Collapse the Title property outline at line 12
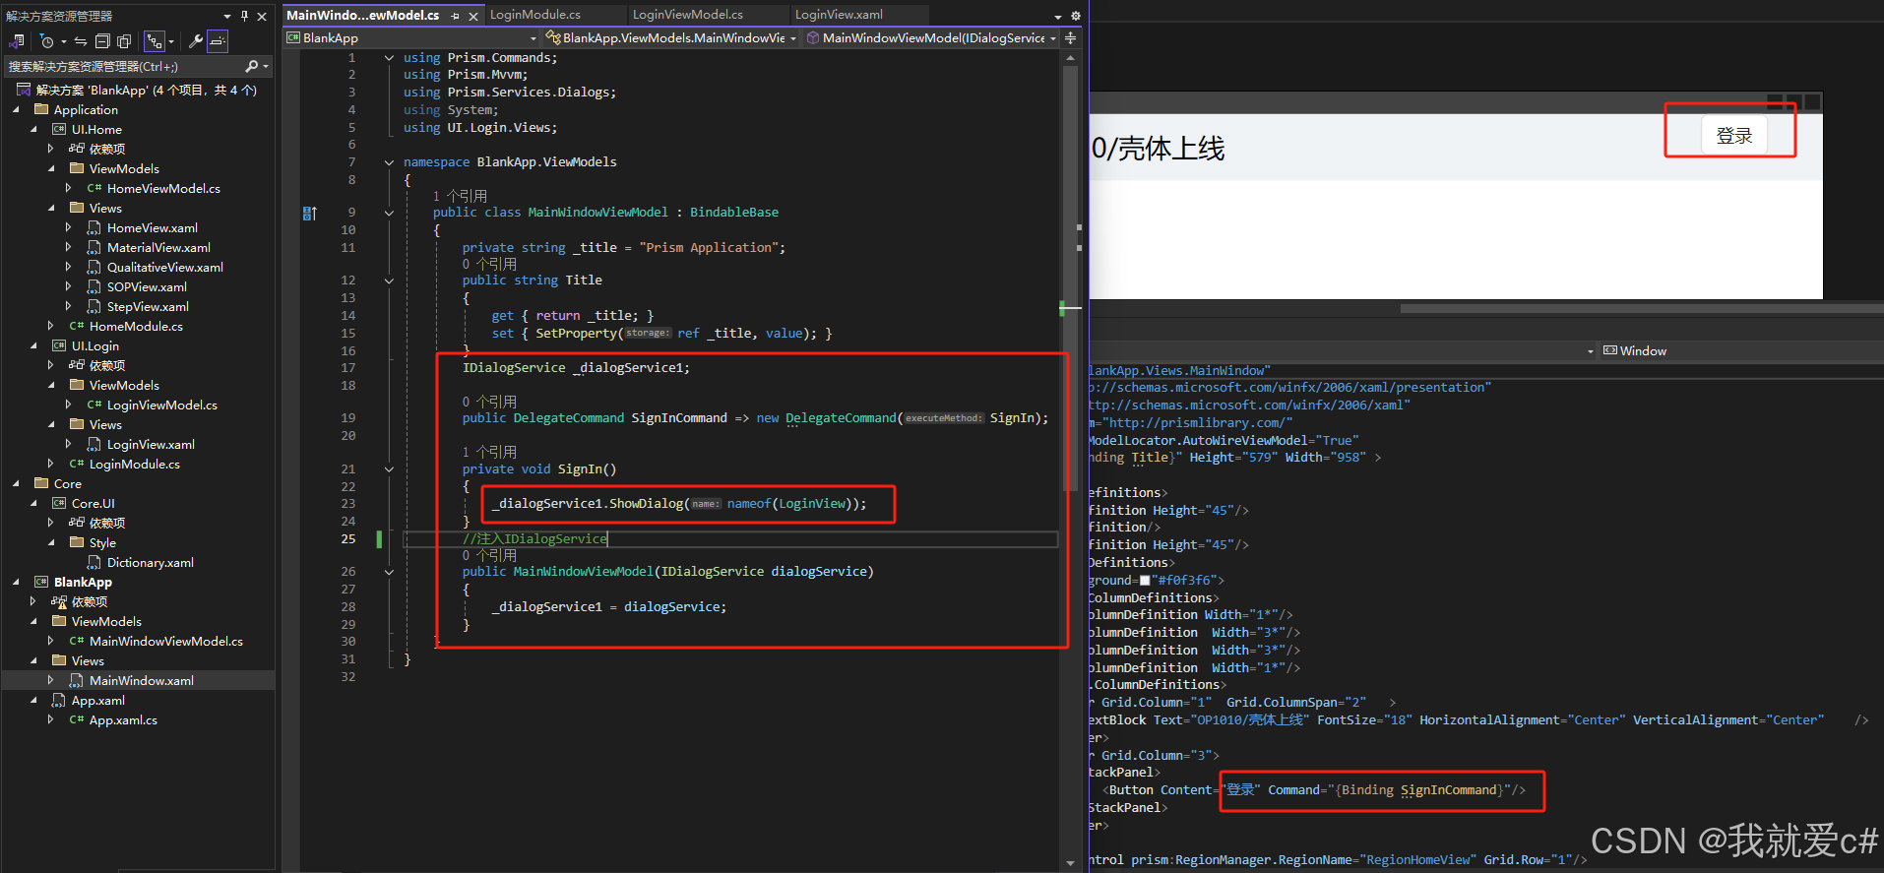 [389, 281]
